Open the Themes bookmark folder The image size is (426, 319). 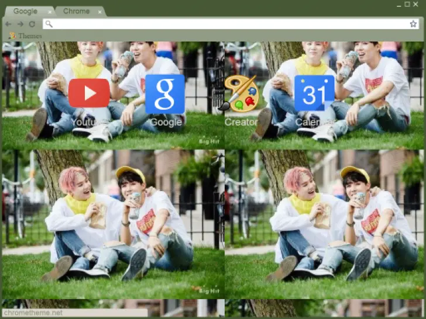tap(25, 36)
